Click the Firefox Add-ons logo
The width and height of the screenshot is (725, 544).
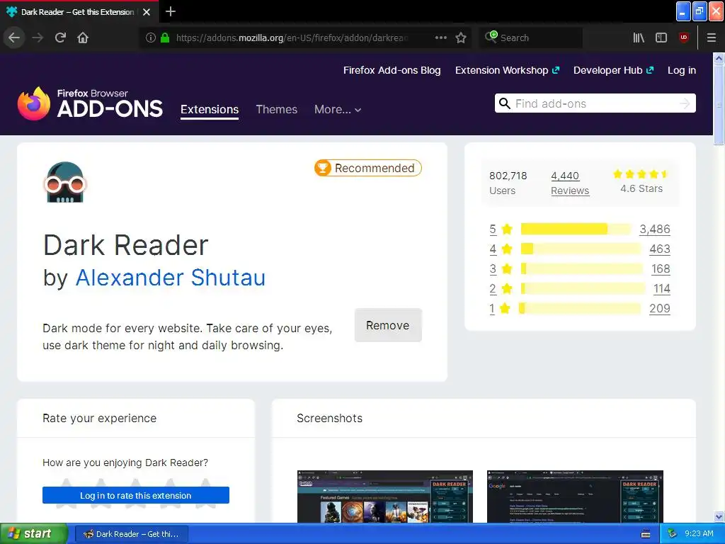[90, 103]
